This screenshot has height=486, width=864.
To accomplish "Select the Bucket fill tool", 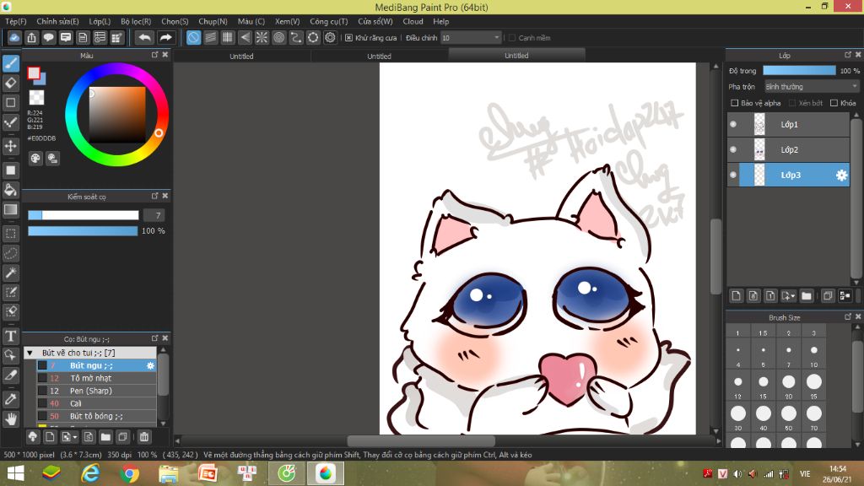I will tap(10, 190).
